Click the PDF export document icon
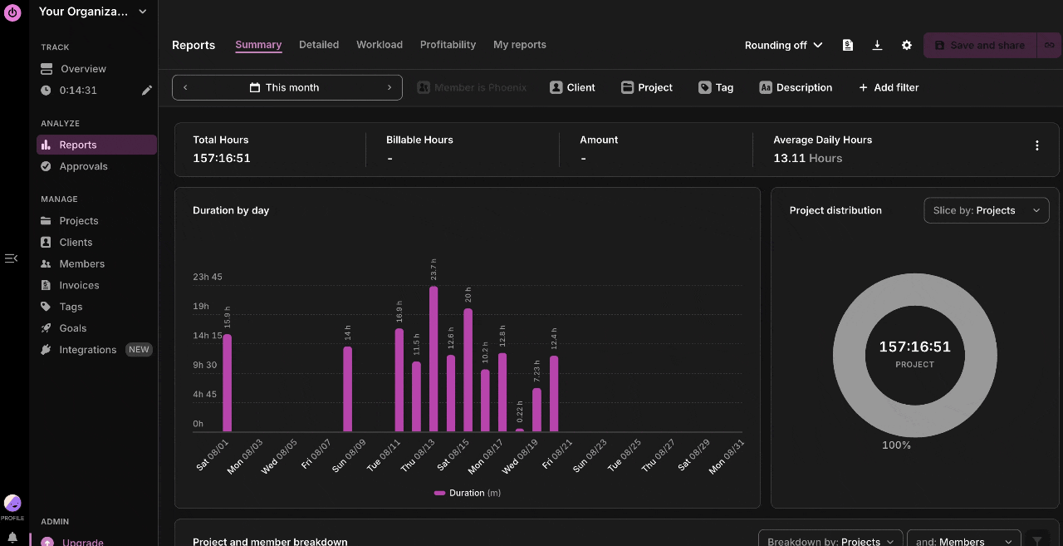This screenshot has height=546, width=1063. point(847,45)
